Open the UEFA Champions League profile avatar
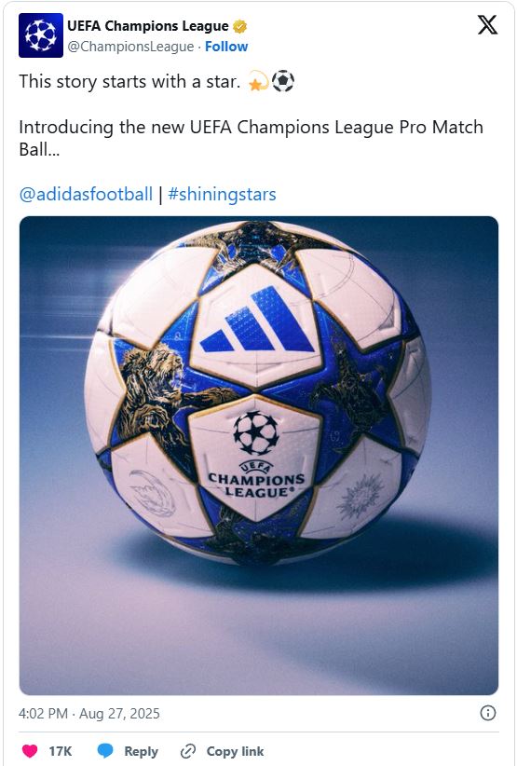Image resolution: width=517 pixels, height=766 pixels. coord(41,35)
